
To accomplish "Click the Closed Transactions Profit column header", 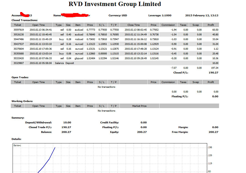I will tap(211, 25).
